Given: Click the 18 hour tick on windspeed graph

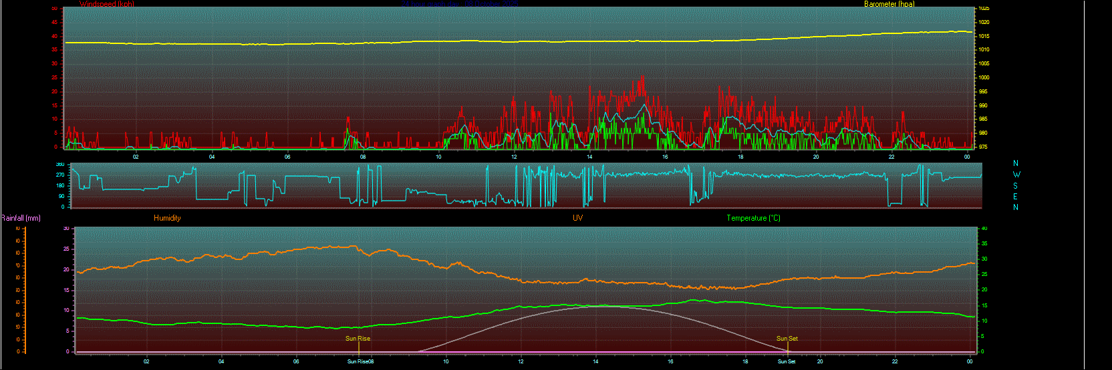Looking at the screenshot, I should coord(740,157).
